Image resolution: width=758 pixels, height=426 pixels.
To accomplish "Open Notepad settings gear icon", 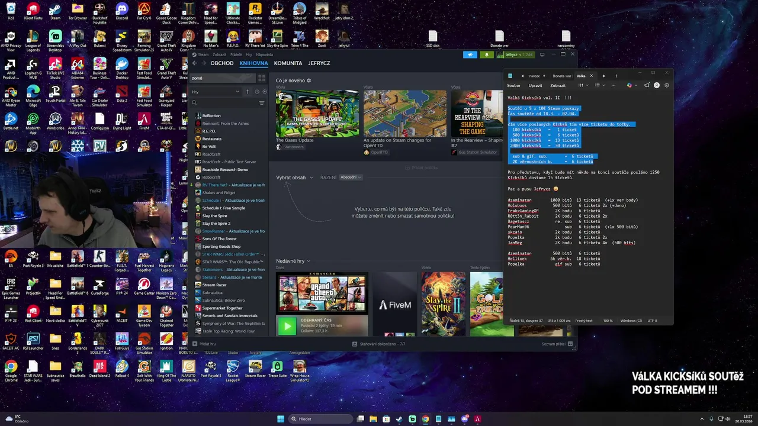I will point(667,85).
